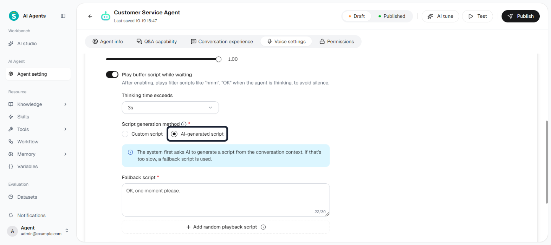Expand the Tools submenu chevron

[x=65, y=129]
